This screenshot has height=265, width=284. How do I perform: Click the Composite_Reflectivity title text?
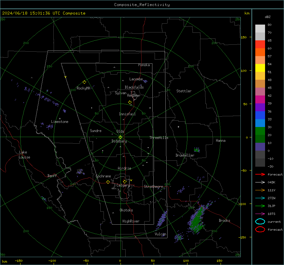pyautogui.click(x=142, y=5)
